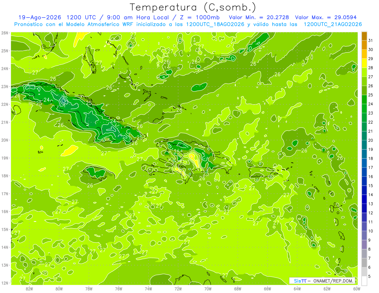This screenshot has width=379, height=293.
Task: Click the "76W" longitude axis label
Action: tap(119, 289)
